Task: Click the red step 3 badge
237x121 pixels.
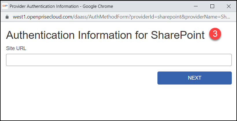Action: point(215,34)
